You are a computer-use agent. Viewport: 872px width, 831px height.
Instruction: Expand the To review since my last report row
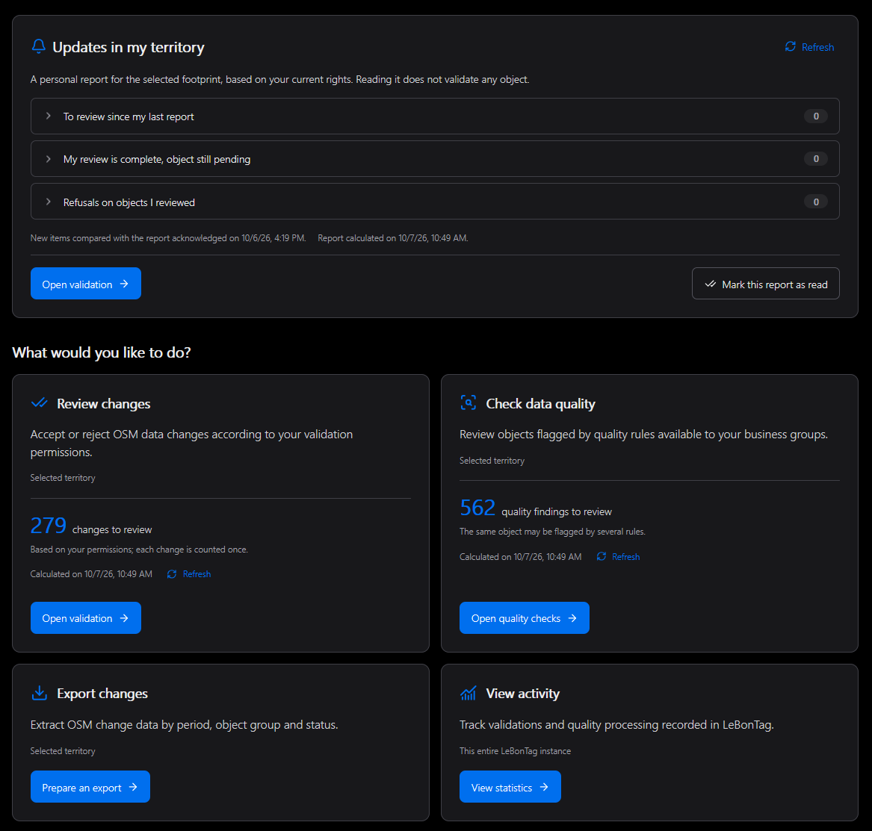click(x=435, y=116)
